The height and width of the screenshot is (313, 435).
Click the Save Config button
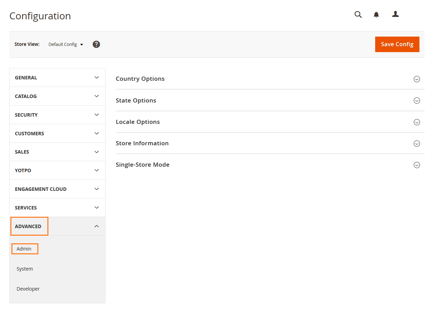coord(397,44)
